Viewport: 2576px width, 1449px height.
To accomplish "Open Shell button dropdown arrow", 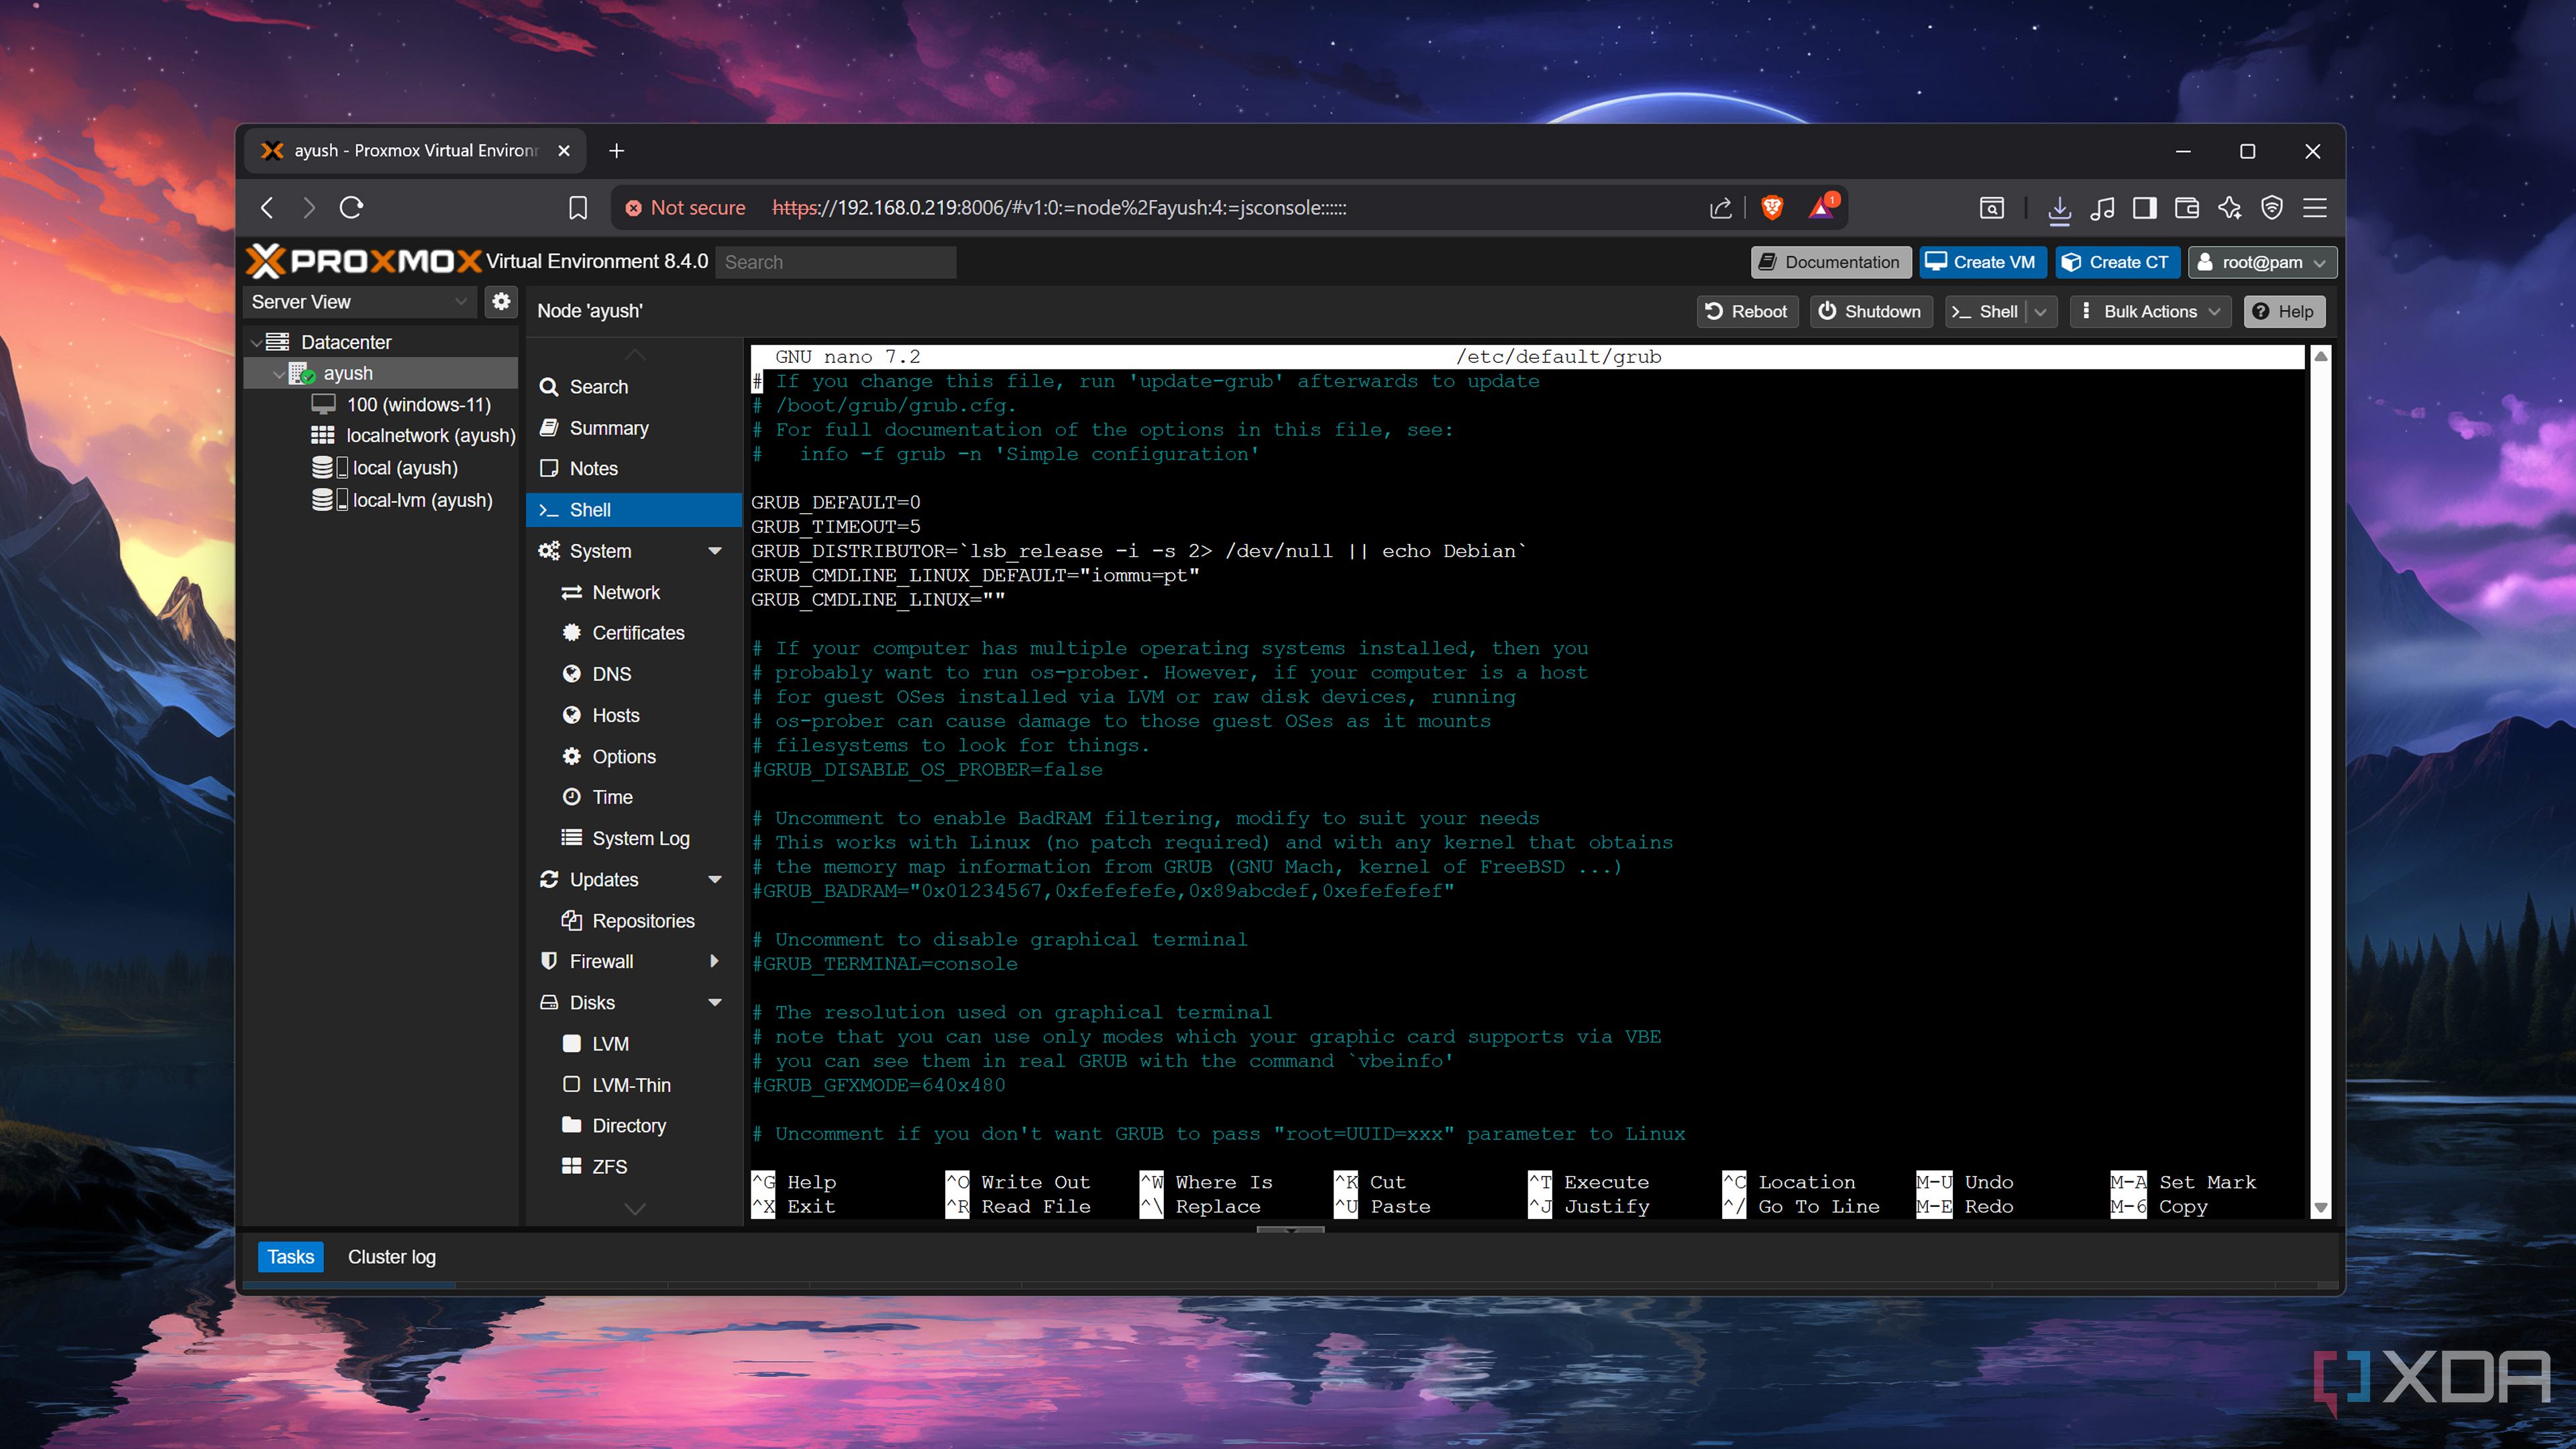I will tap(2041, 311).
